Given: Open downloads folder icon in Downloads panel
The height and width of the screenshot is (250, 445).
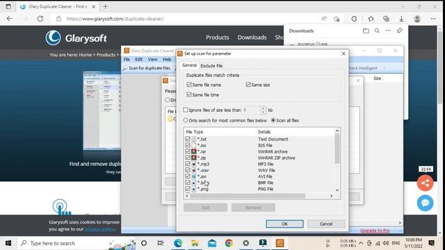Looking at the screenshot, I should (x=366, y=31).
